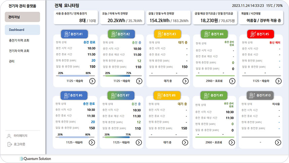The height and width of the screenshot is (163, 289).
Task: Click arrow button on charger #5 card
Action: coord(278,81)
